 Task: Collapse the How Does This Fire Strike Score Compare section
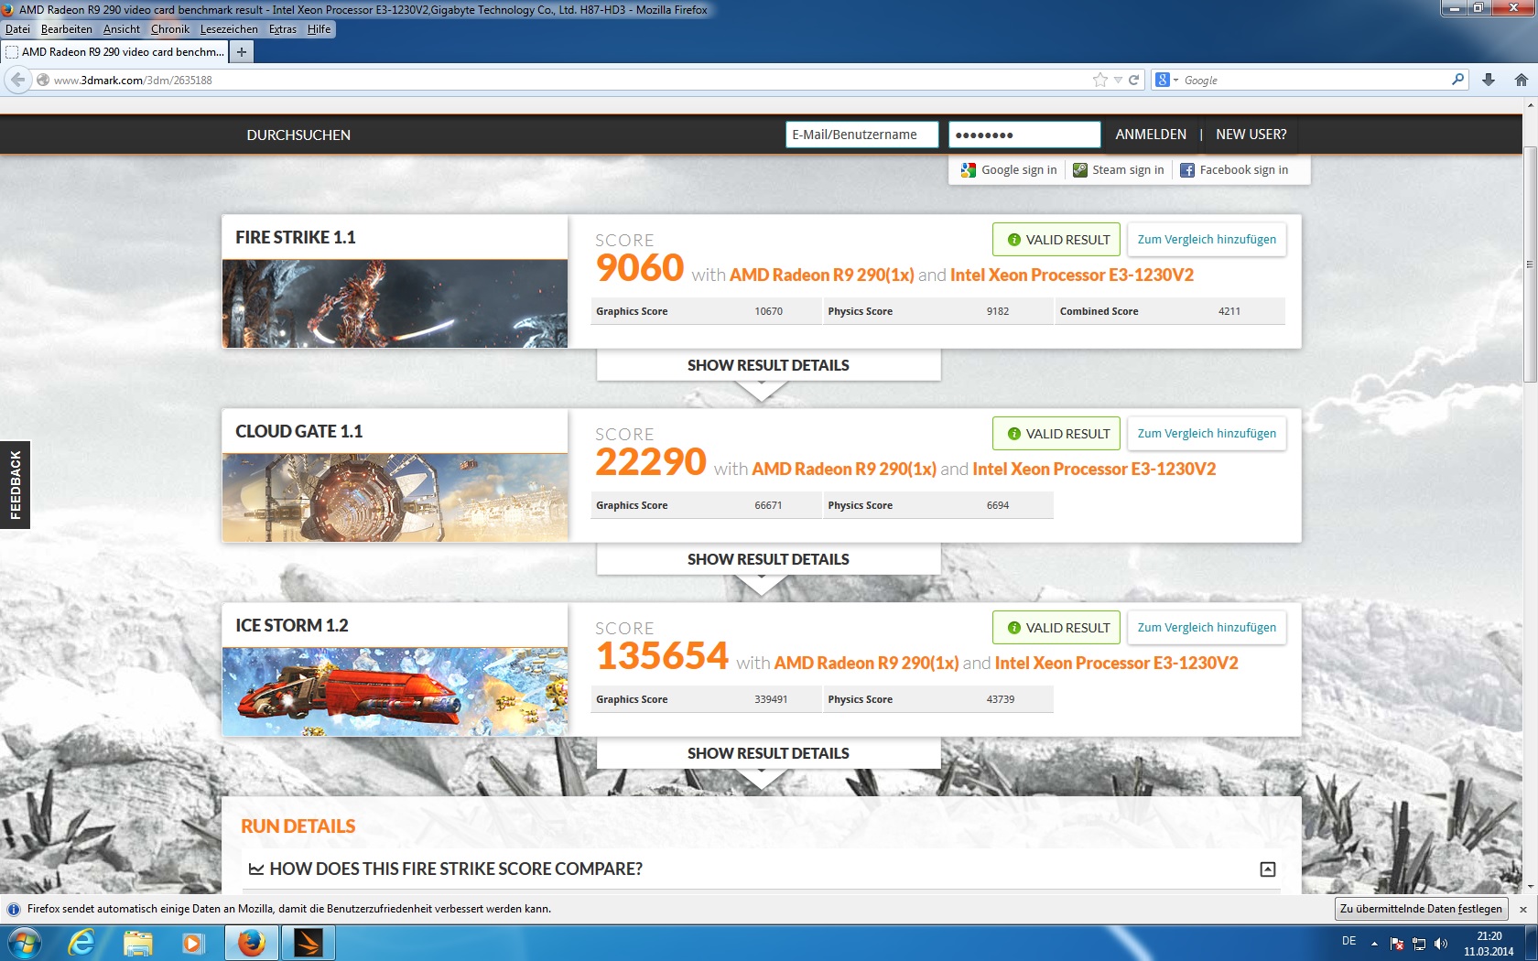[1268, 869]
